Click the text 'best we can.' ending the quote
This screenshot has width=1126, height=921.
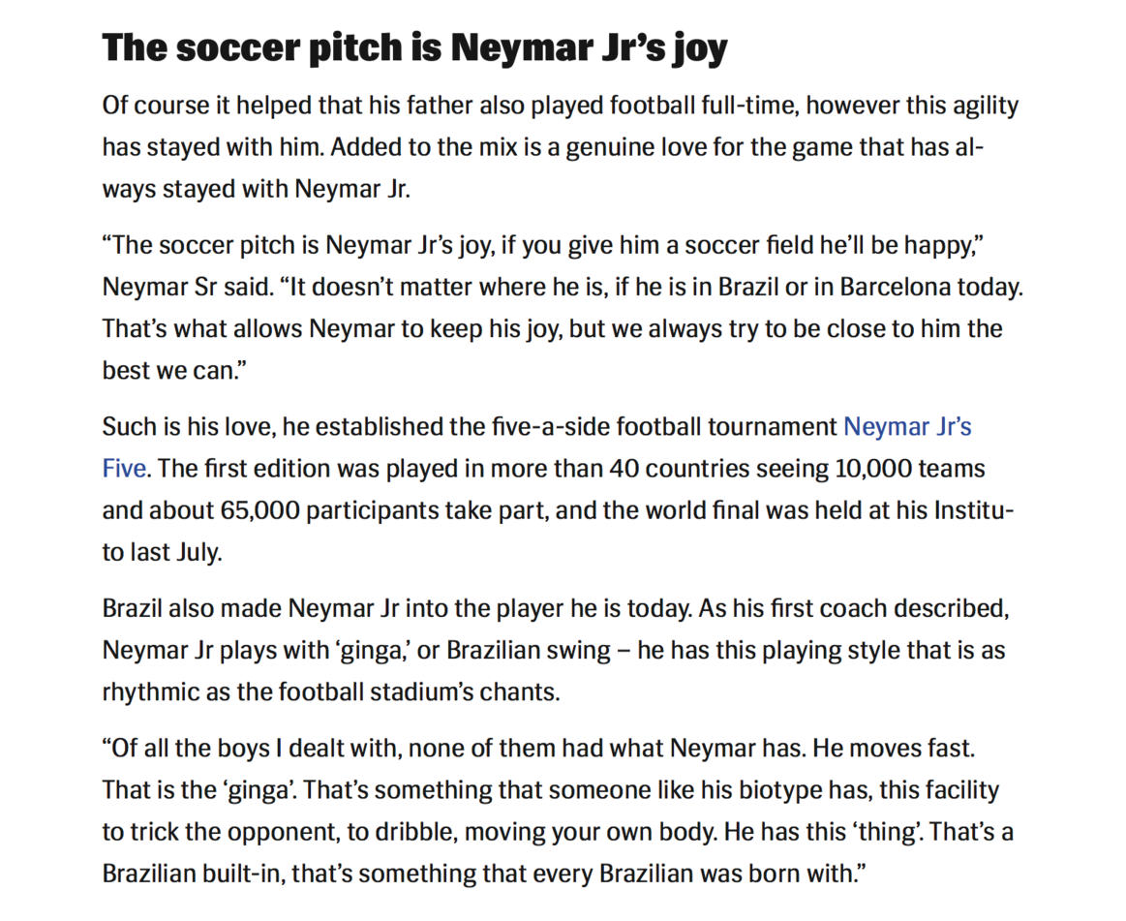point(173,371)
